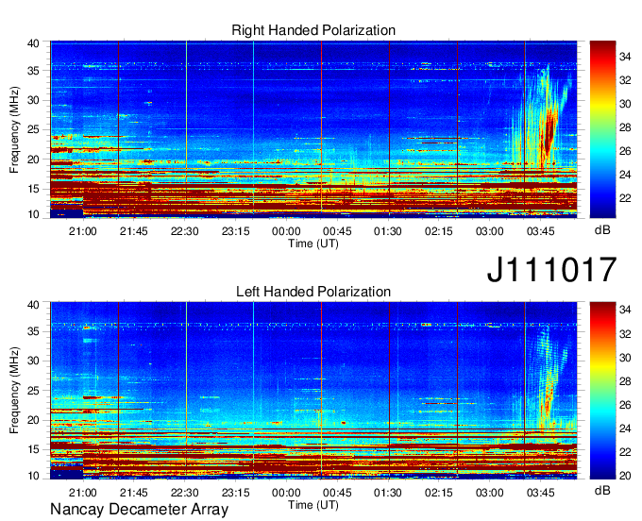Click the Time (UT) label under the upper plot
The height and width of the screenshot is (521, 642).
tap(313, 244)
